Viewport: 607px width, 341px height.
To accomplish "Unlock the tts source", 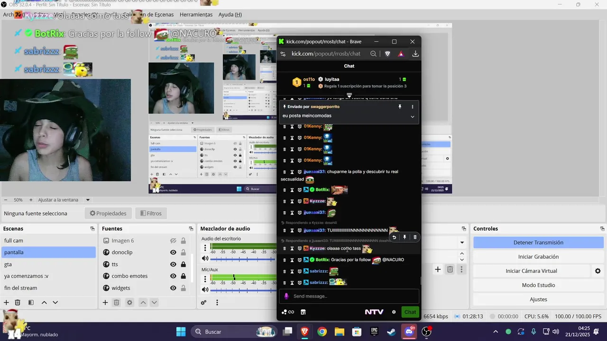I will point(184,264).
